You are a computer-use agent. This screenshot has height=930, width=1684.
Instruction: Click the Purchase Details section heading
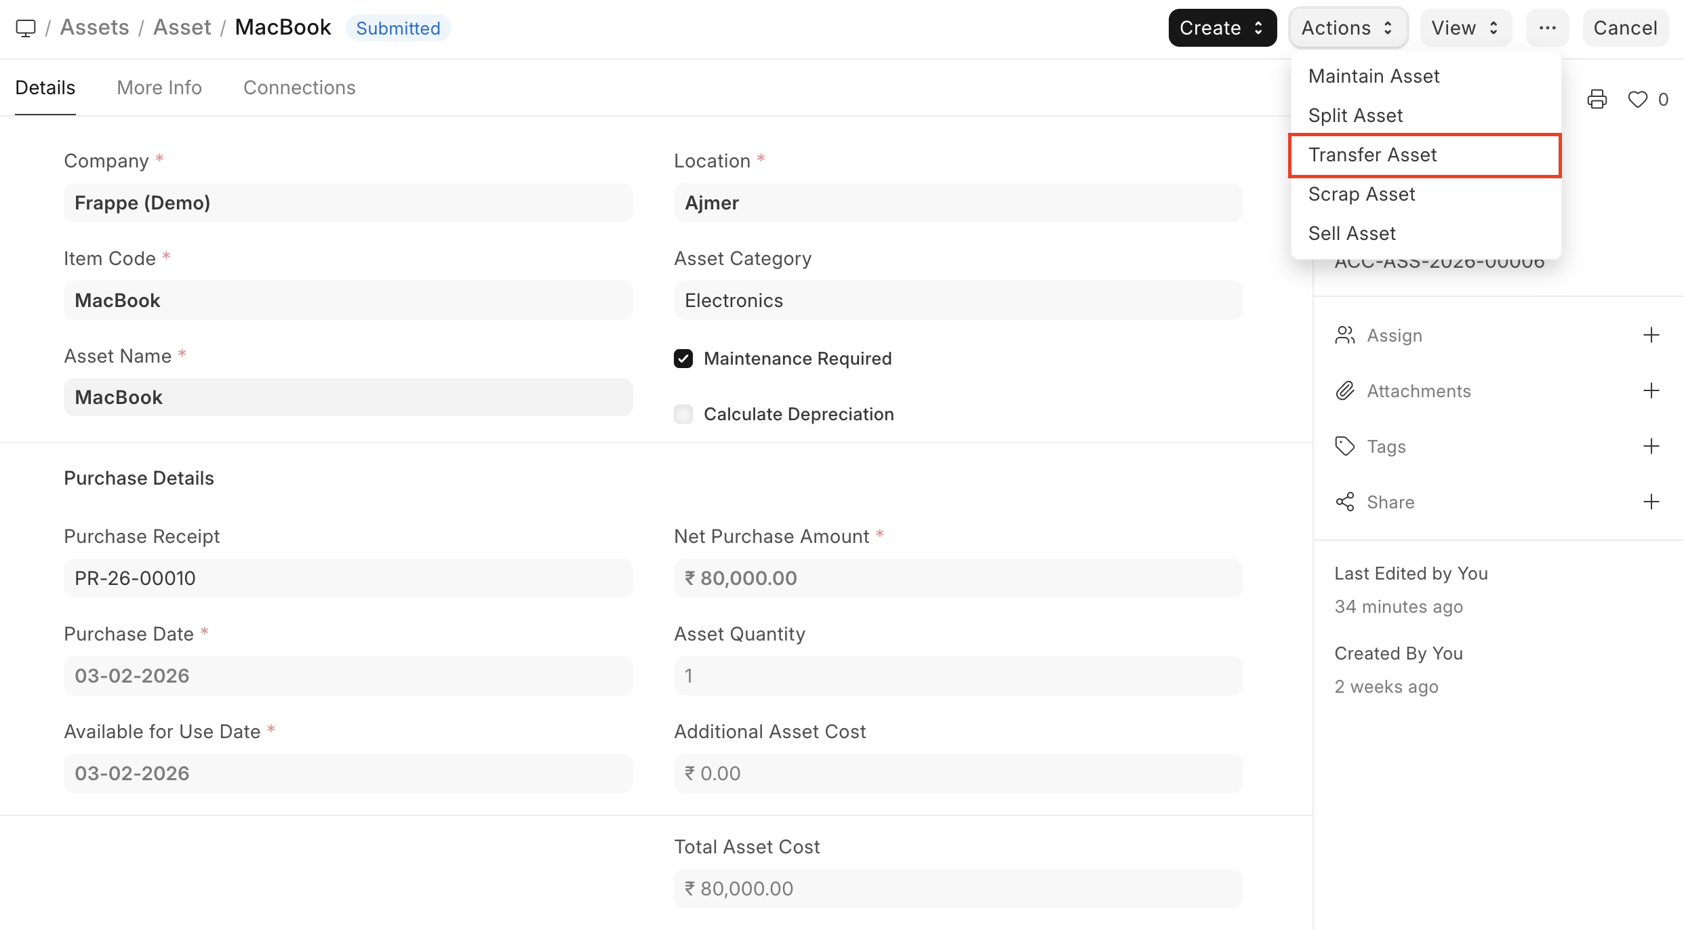[139, 478]
